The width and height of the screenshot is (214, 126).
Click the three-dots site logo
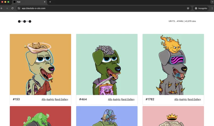click(25, 21)
